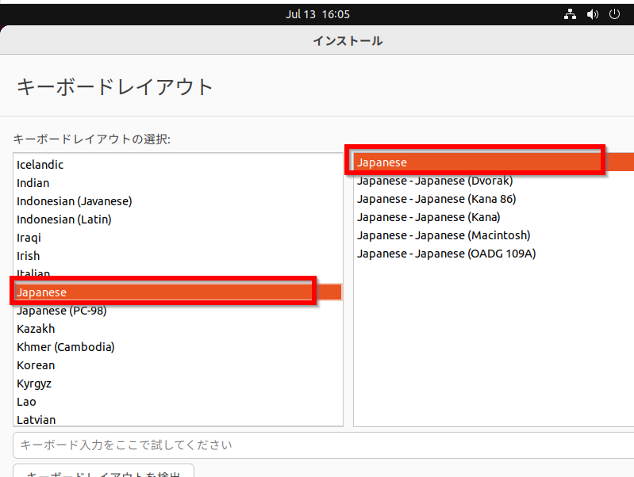Open the power menu icon
634x477 pixels.
(614, 14)
